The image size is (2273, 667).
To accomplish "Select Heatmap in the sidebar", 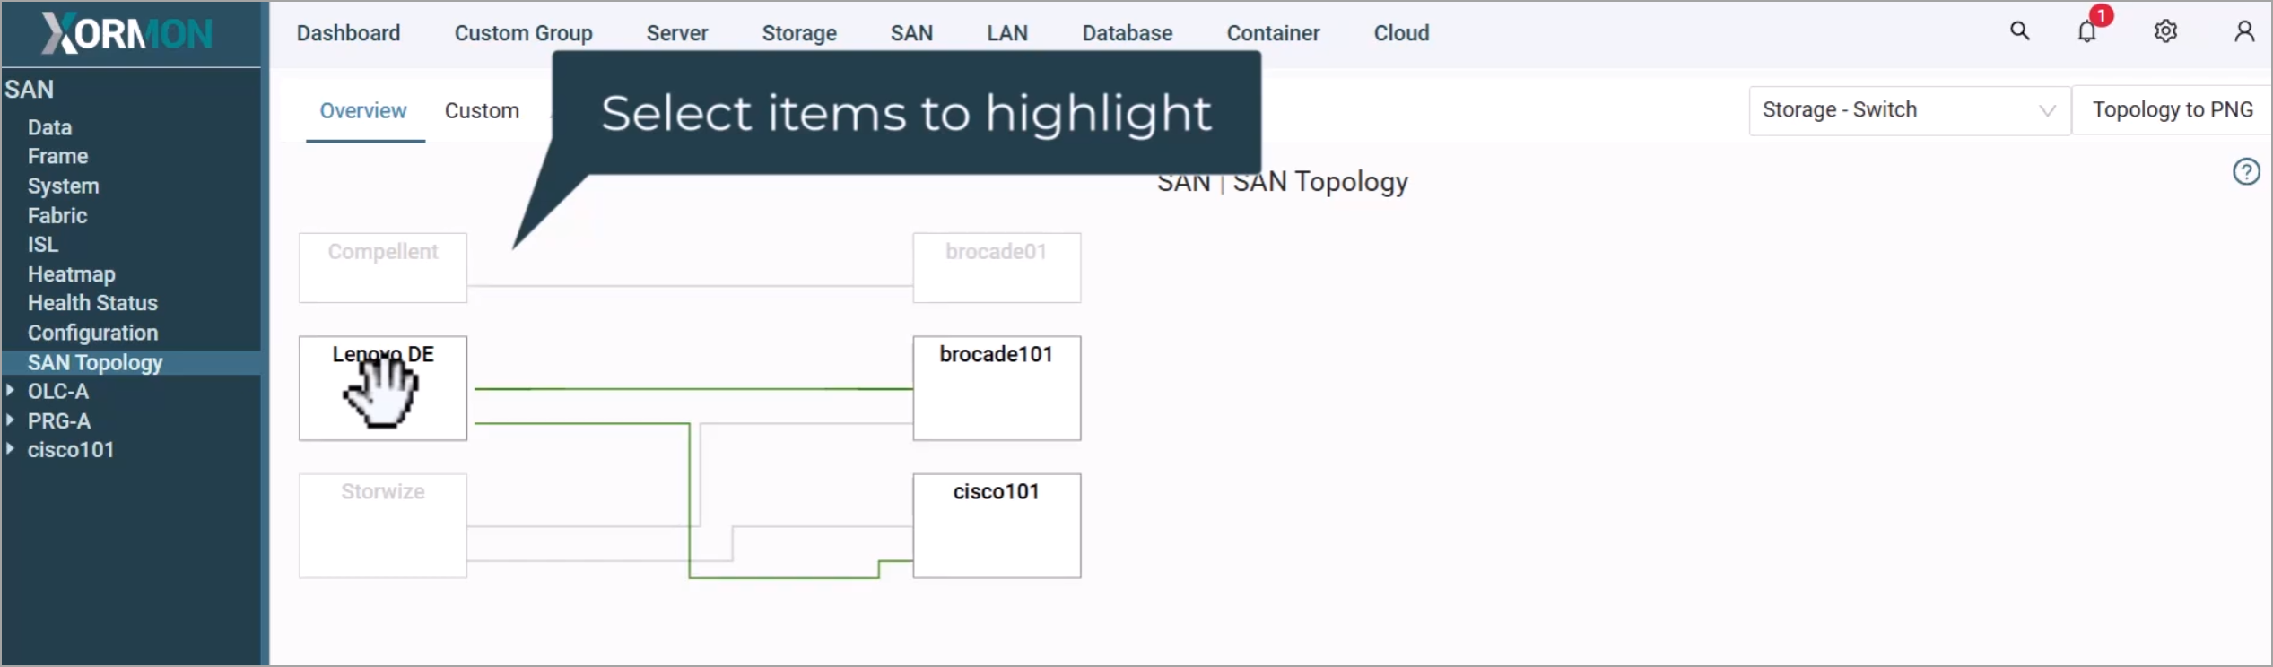I will pos(71,273).
